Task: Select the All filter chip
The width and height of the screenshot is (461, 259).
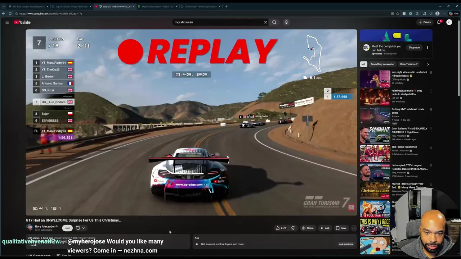Action: [363, 64]
